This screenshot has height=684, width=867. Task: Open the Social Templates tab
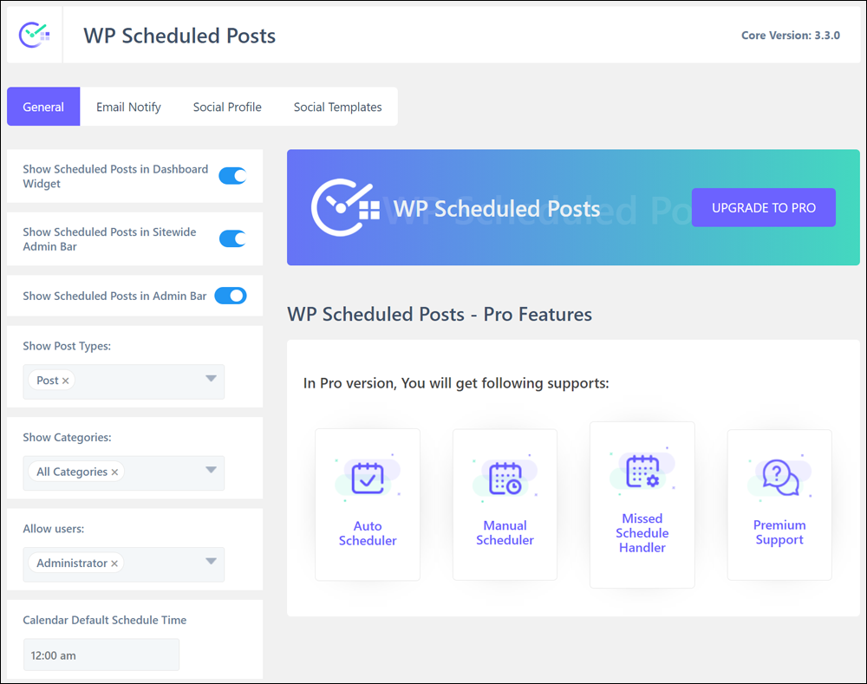click(x=337, y=107)
